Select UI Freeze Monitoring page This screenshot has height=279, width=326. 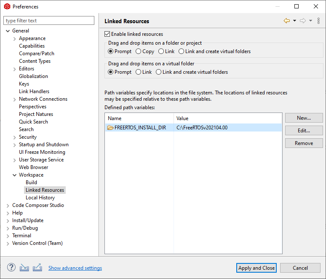42,152
